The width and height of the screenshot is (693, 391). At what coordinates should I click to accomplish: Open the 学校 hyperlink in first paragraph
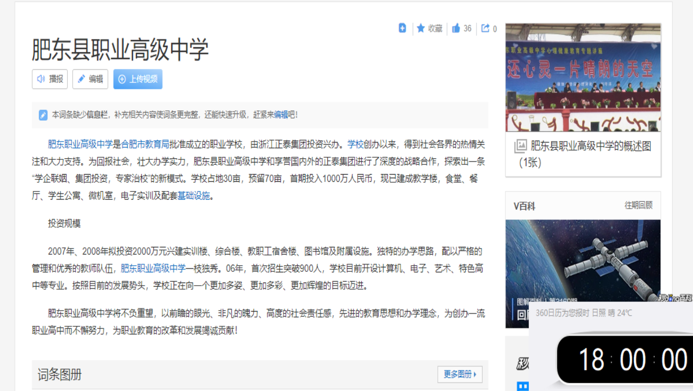click(x=356, y=144)
